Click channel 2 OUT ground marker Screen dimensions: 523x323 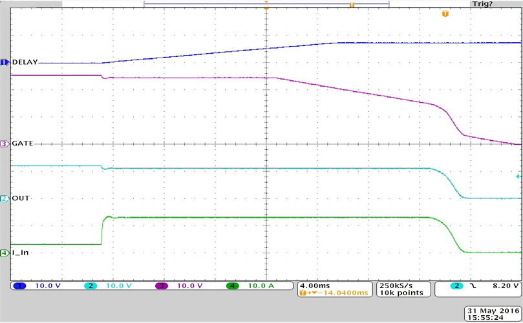[5, 199]
